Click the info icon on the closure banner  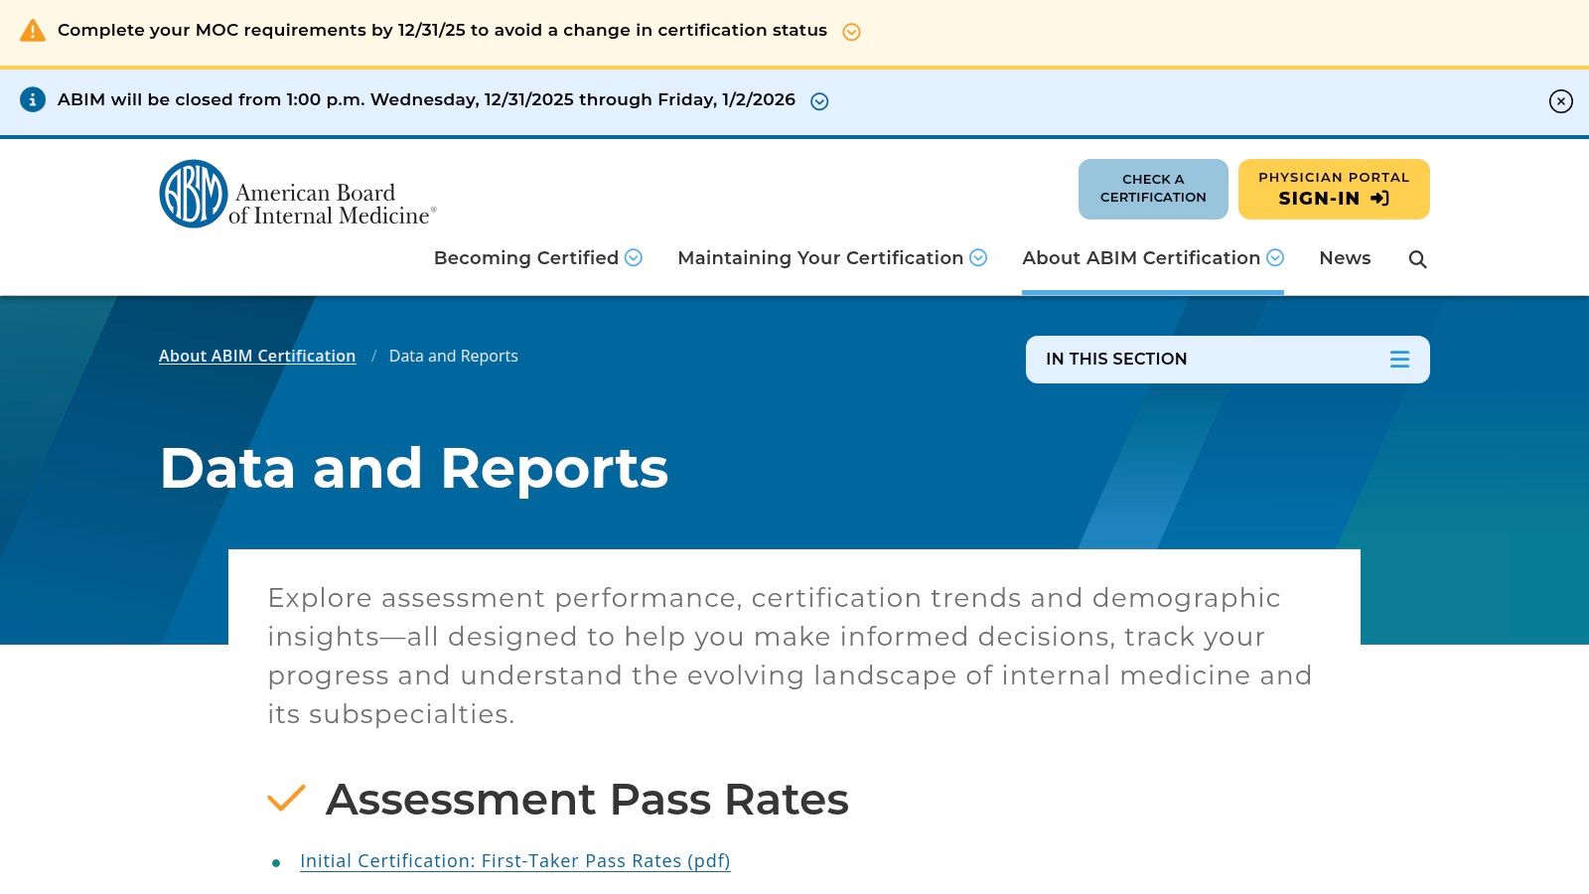(x=33, y=99)
